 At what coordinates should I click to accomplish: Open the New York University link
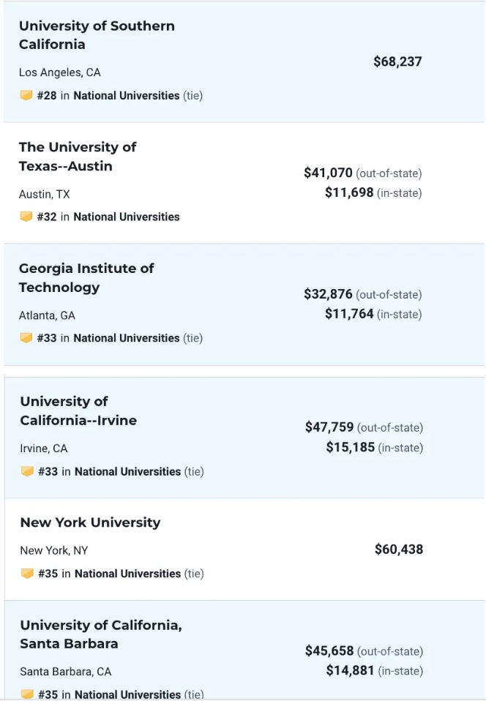coord(90,522)
